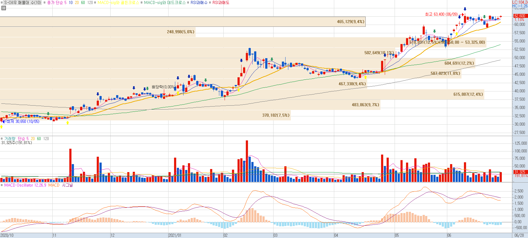Viewport: 528px width, 238px height.
Task: Select the 종가 단순 moving average label
Action: 55,2
